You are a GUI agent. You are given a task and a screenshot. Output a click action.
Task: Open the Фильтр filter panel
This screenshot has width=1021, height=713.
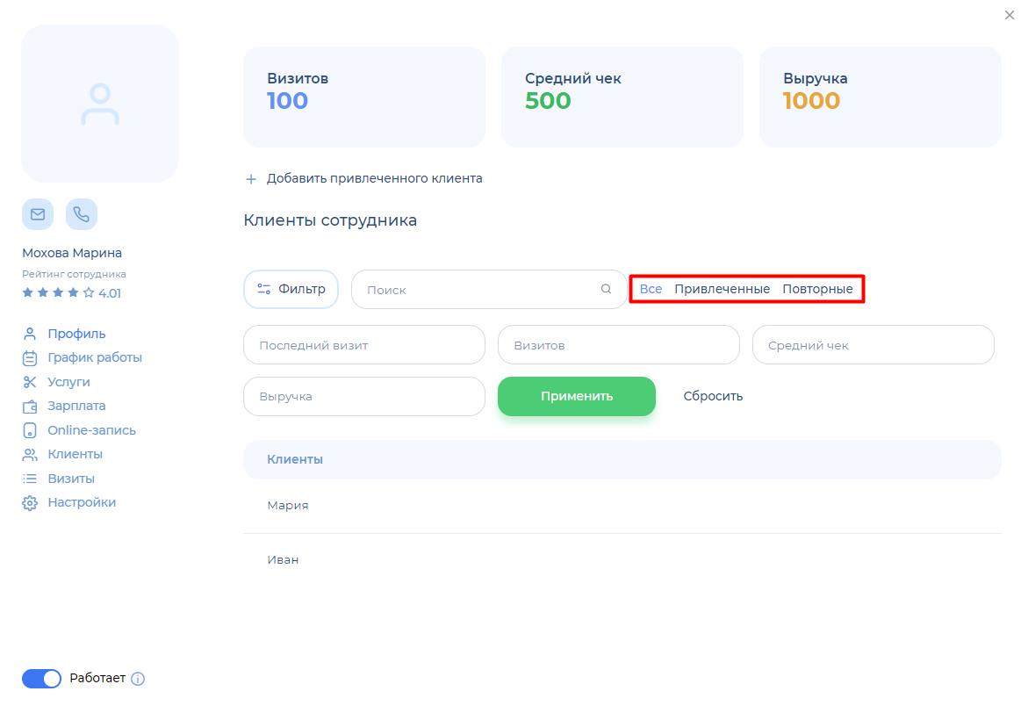click(291, 289)
